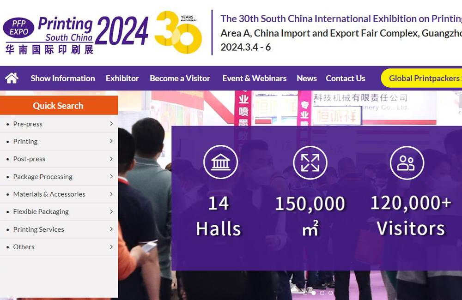
Task: Expand the Flexible Packaging chevron
Action: 111,212
